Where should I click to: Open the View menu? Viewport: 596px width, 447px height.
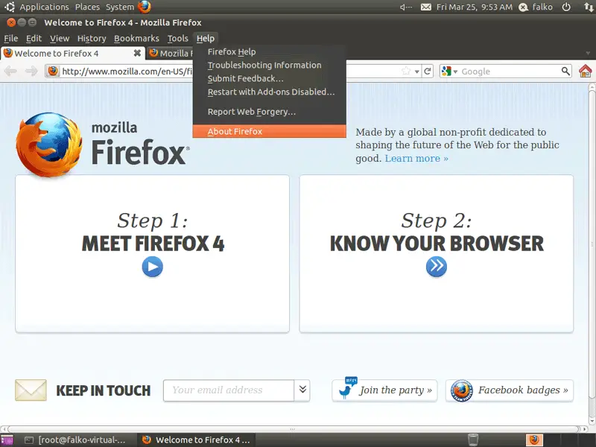point(60,39)
